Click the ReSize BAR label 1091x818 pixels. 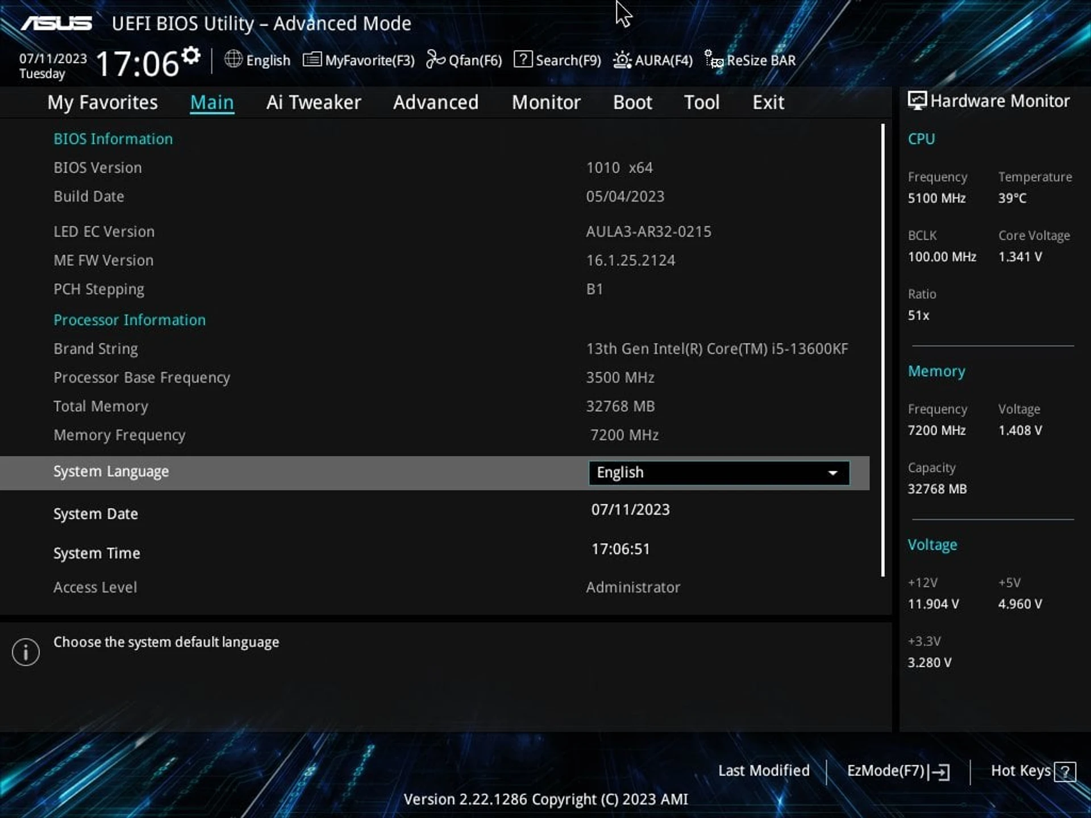point(761,60)
